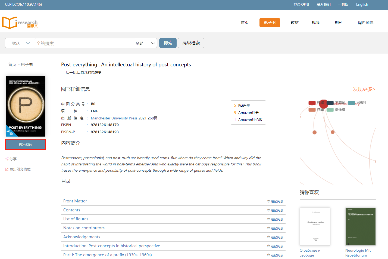Click the export citation format icon
Screen dimensions: 388x259
pyautogui.click(x=7, y=169)
